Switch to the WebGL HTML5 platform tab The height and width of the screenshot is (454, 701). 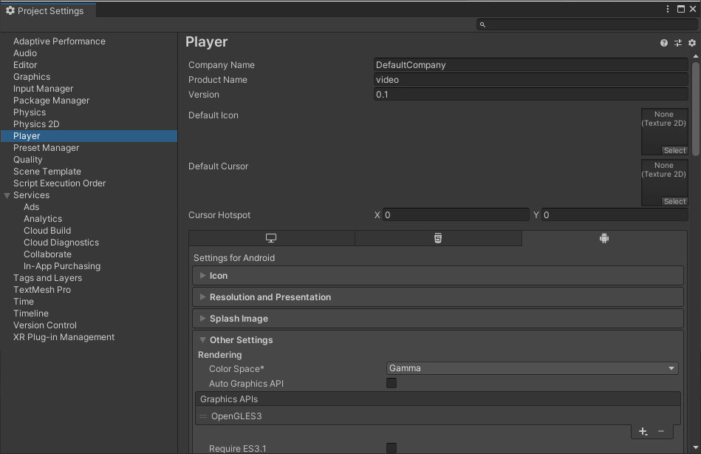pyautogui.click(x=438, y=238)
